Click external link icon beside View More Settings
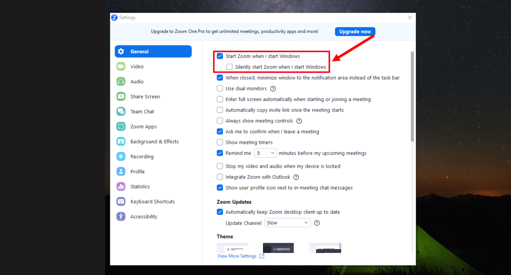Screen dimensions: 511x275 point(262,256)
